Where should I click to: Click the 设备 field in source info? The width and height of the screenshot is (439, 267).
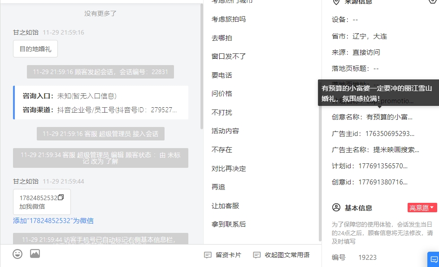[345, 20]
